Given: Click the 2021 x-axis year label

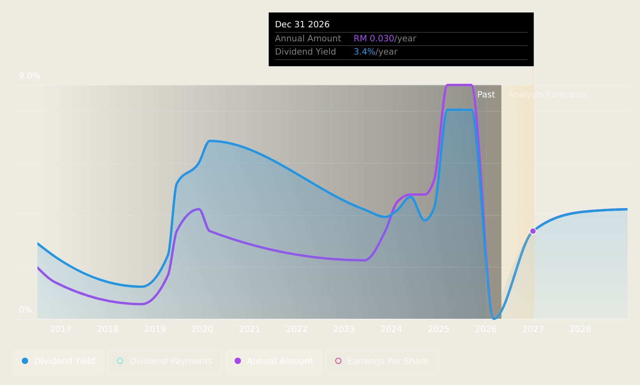Looking at the screenshot, I should point(250,329).
